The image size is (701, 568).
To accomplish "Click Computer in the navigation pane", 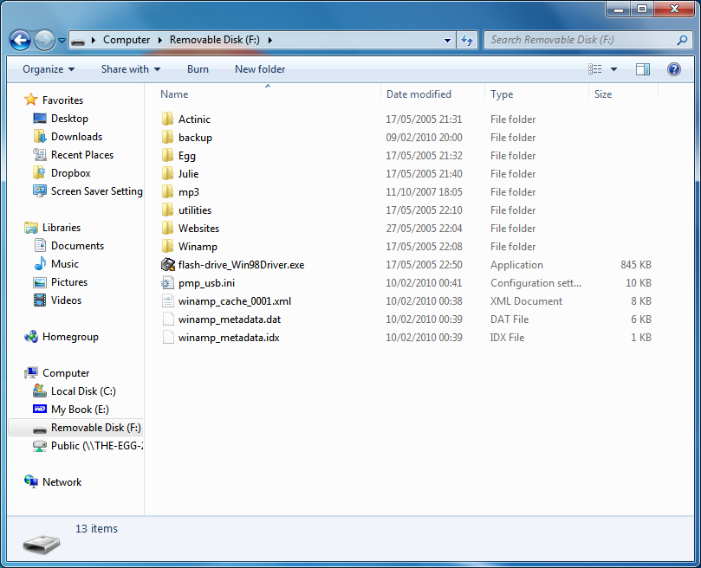I will tap(66, 373).
